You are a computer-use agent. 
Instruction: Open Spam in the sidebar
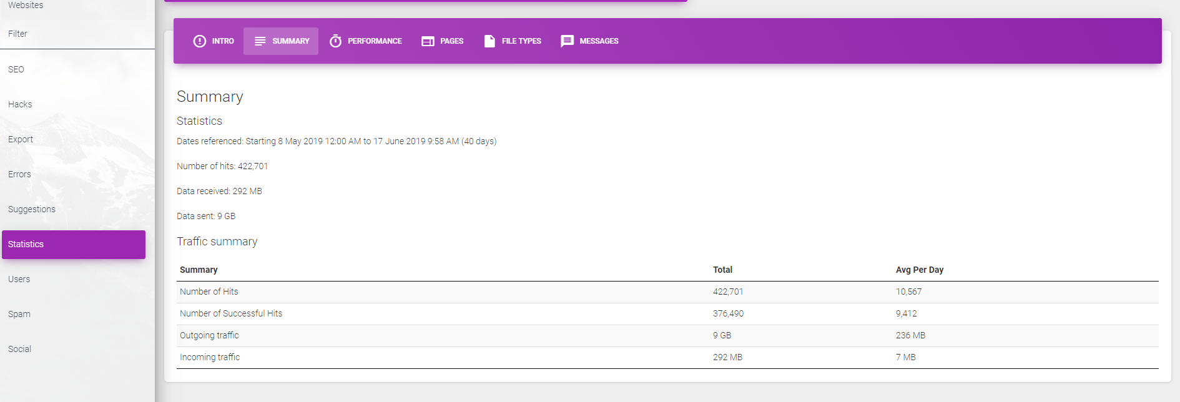point(19,314)
